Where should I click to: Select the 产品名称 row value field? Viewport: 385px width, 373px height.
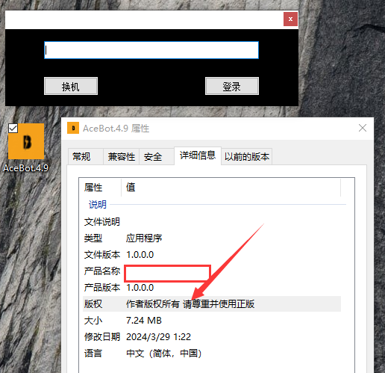point(168,274)
